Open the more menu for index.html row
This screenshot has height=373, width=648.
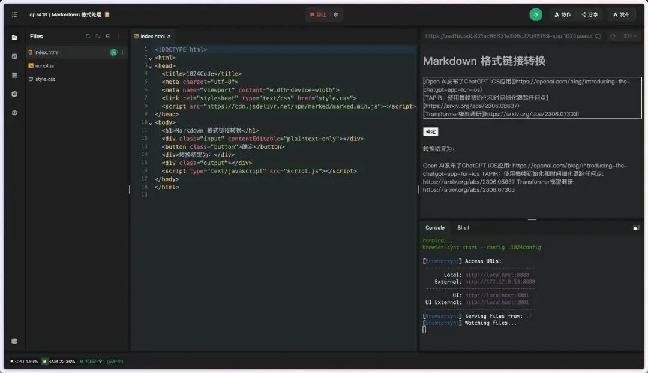(x=122, y=52)
